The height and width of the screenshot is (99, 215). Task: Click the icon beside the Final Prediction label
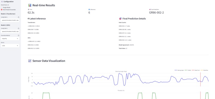tap(150, 10)
